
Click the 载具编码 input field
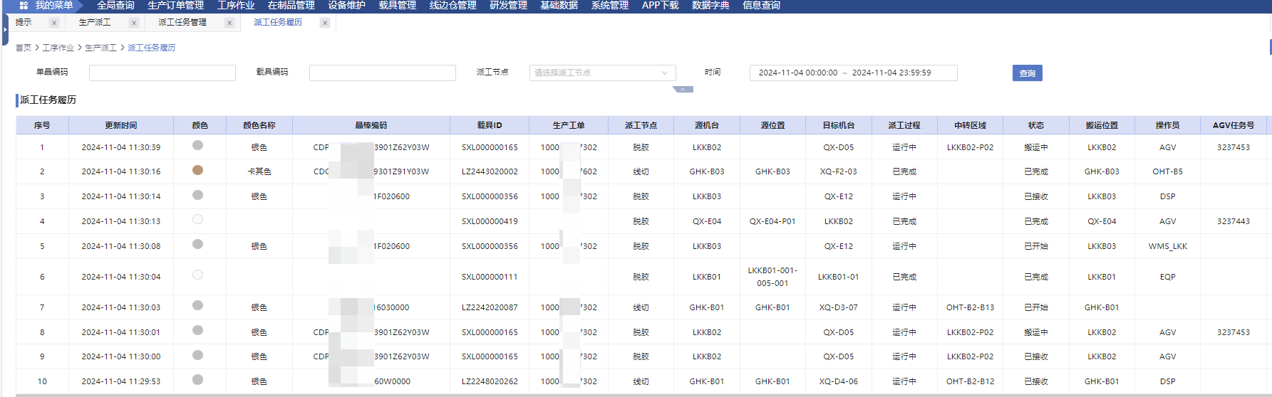(x=383, y=73)
